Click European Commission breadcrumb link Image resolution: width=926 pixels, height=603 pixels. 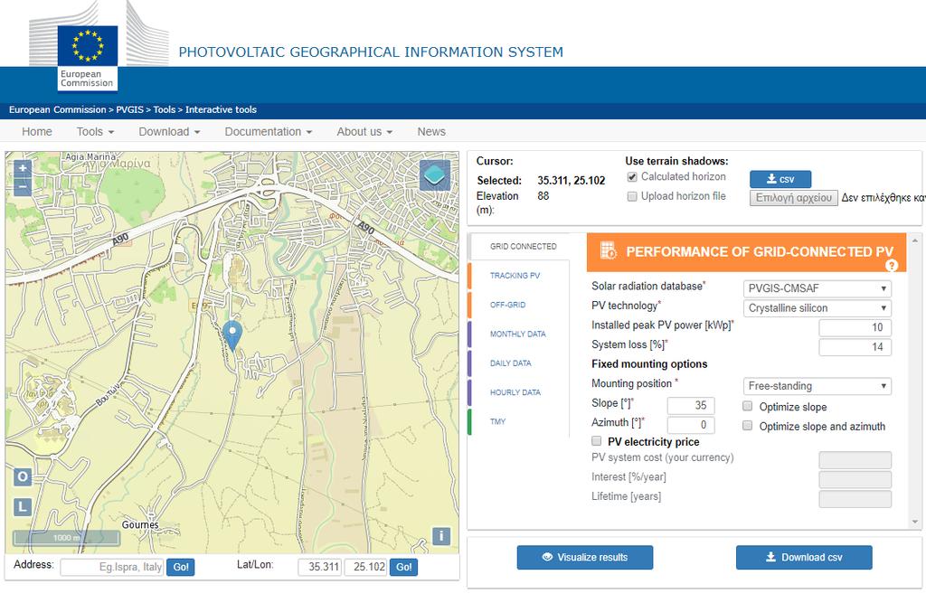click(x=57, y=109)
